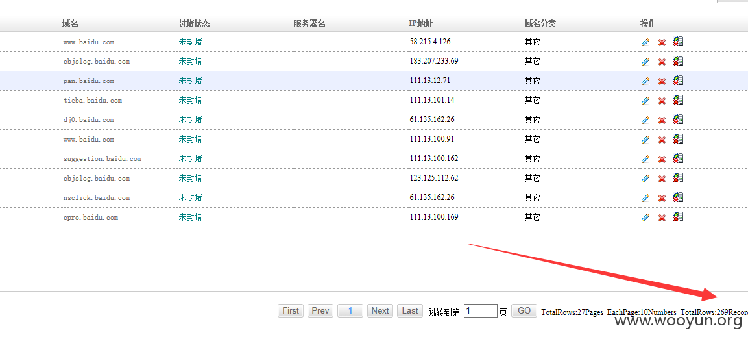Click IP address 123.125.112.62
Image resolution: width=748 pixels, height=339 pixels.
[x=433, y=178]
